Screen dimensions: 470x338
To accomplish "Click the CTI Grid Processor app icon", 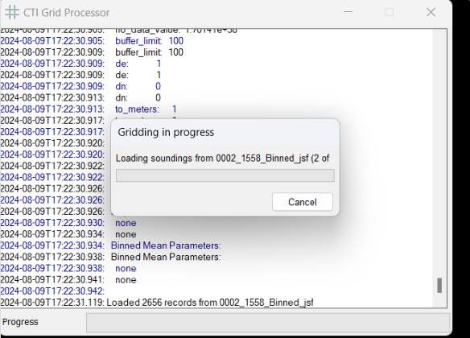I will pos(12,13).
